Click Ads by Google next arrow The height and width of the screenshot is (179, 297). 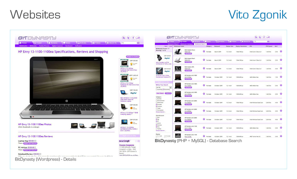138,141
